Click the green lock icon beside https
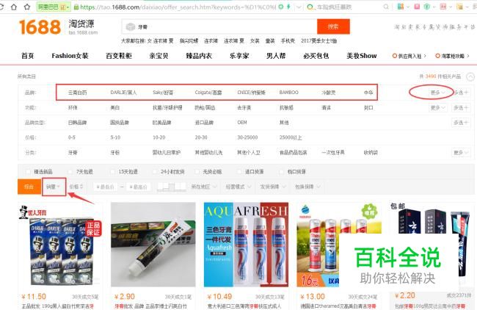The image size is (477, 310). (76, 7)
